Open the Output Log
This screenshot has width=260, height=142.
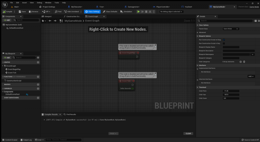(26, 140)
